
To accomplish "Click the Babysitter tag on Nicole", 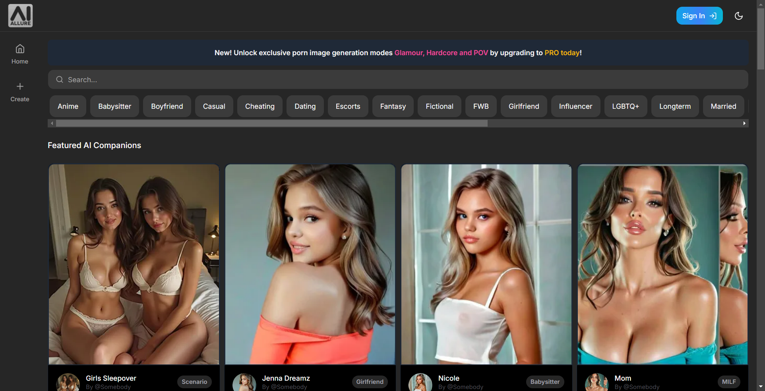I will pyautogui.click(x=545, y=382).
